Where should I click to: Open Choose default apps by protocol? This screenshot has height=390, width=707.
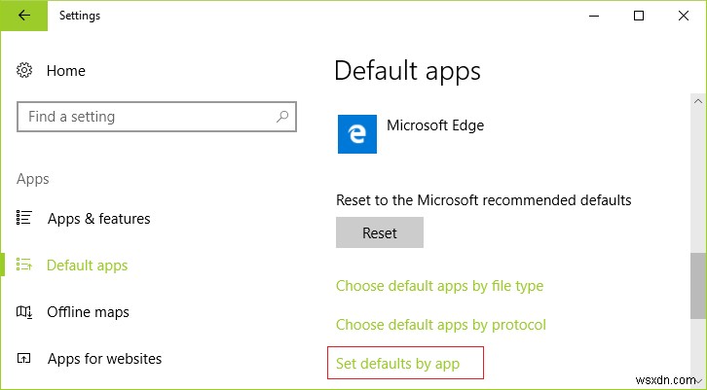440,325
